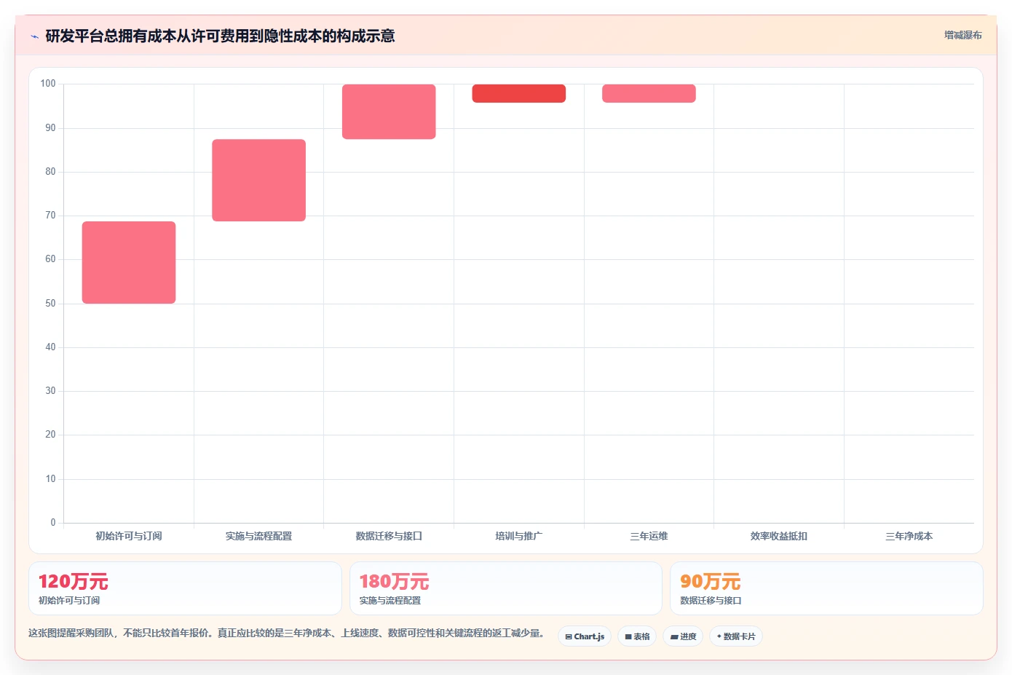This screenshot has height=675, width=1012.
Task: Open the 90万元 data card
Action: (826, 588)
